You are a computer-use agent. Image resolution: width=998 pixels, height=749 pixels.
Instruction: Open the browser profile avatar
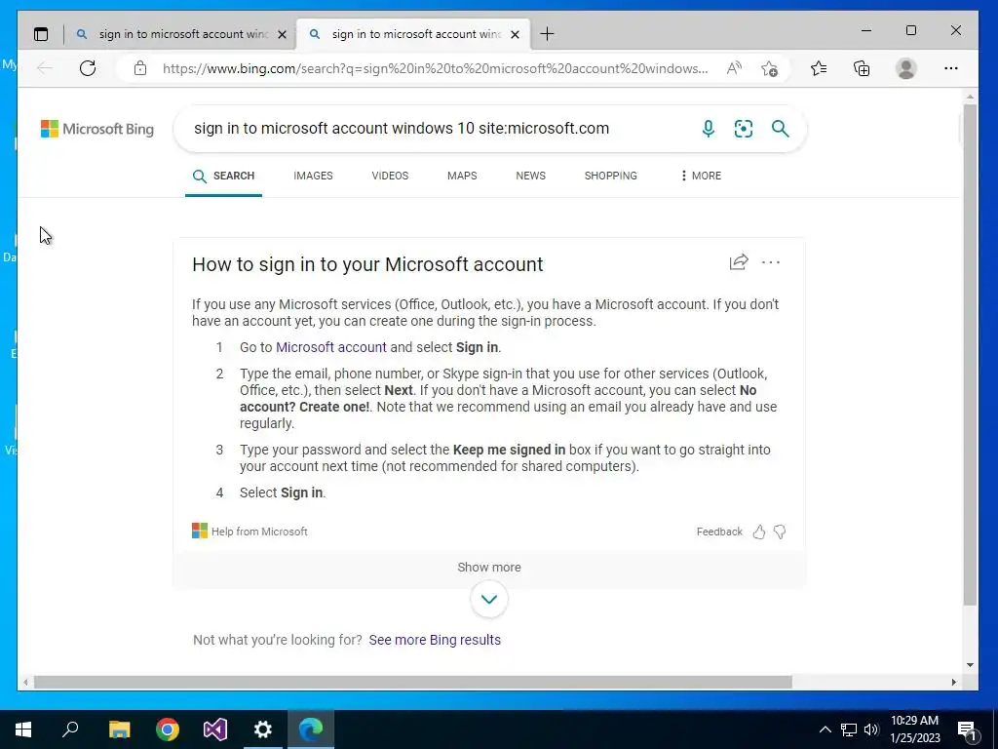tap(905, 68)
